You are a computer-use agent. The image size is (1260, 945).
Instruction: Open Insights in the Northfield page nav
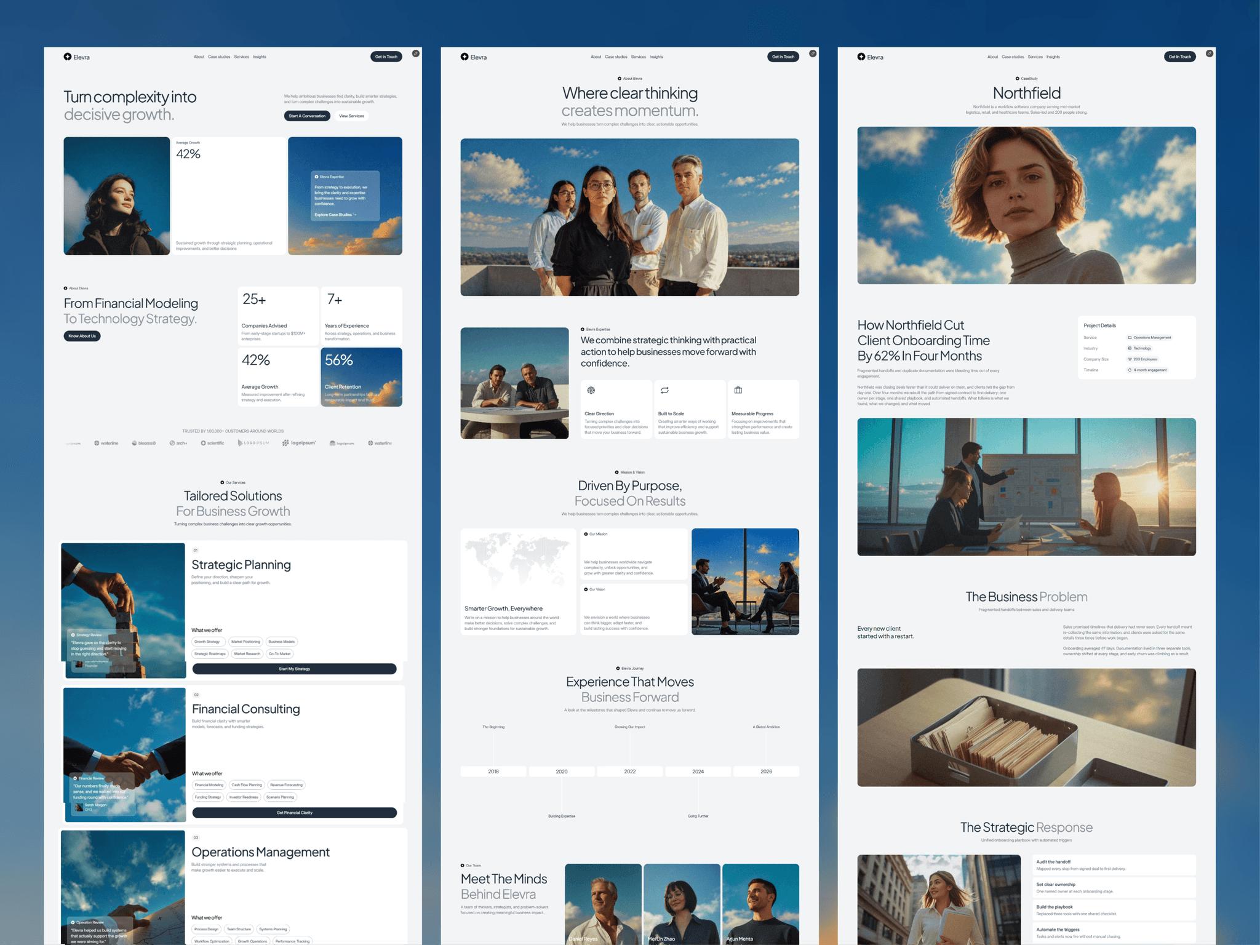pos(1053,57)
